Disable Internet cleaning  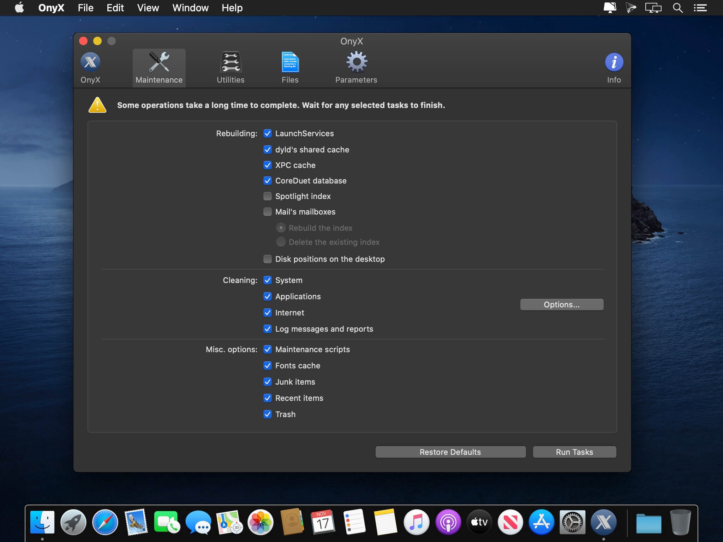[268, 313]
